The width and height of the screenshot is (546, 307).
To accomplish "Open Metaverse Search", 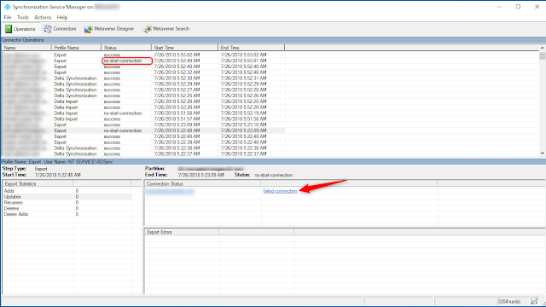I will (166, 29).
